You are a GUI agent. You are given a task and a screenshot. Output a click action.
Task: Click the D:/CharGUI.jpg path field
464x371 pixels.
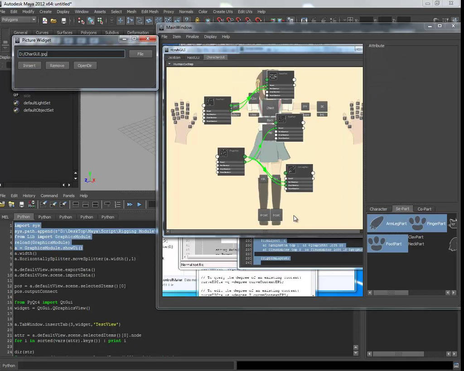tap(71, 54)
